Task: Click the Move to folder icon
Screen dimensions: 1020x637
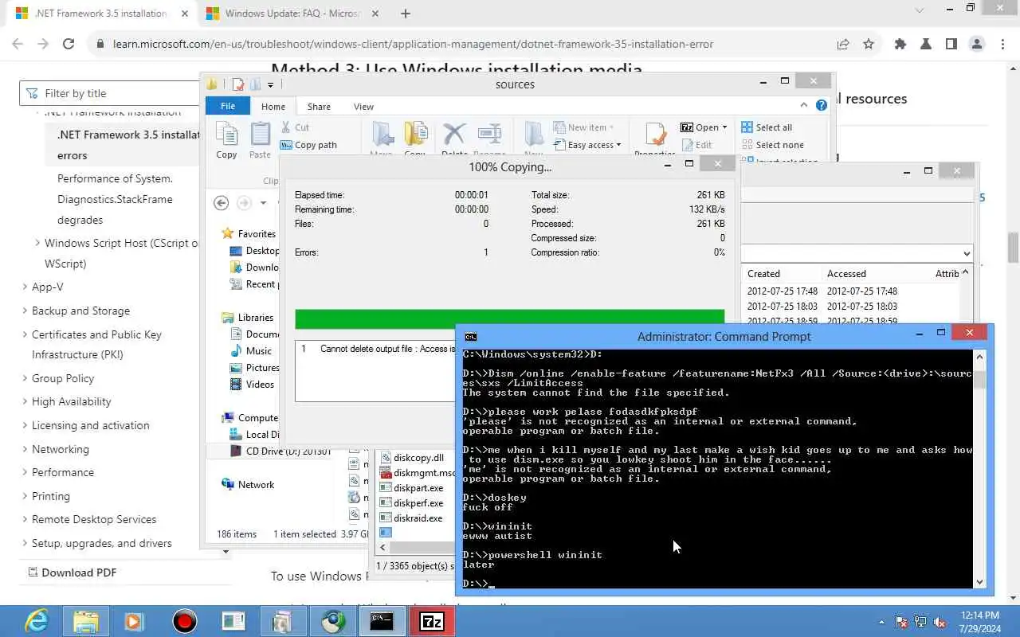Action: tap(382, 135)
